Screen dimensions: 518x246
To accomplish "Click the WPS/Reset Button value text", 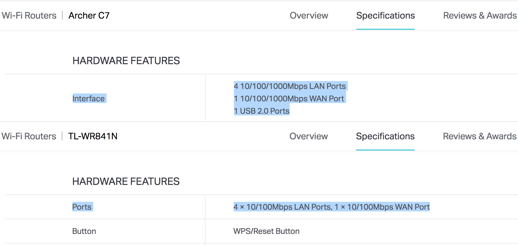I will tap(266, 231).
